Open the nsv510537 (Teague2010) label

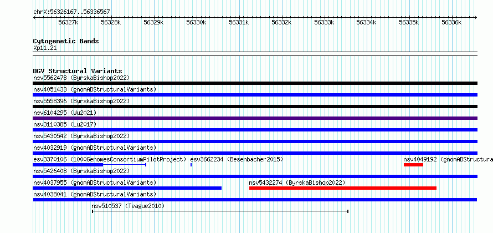(x=128, y=206)
